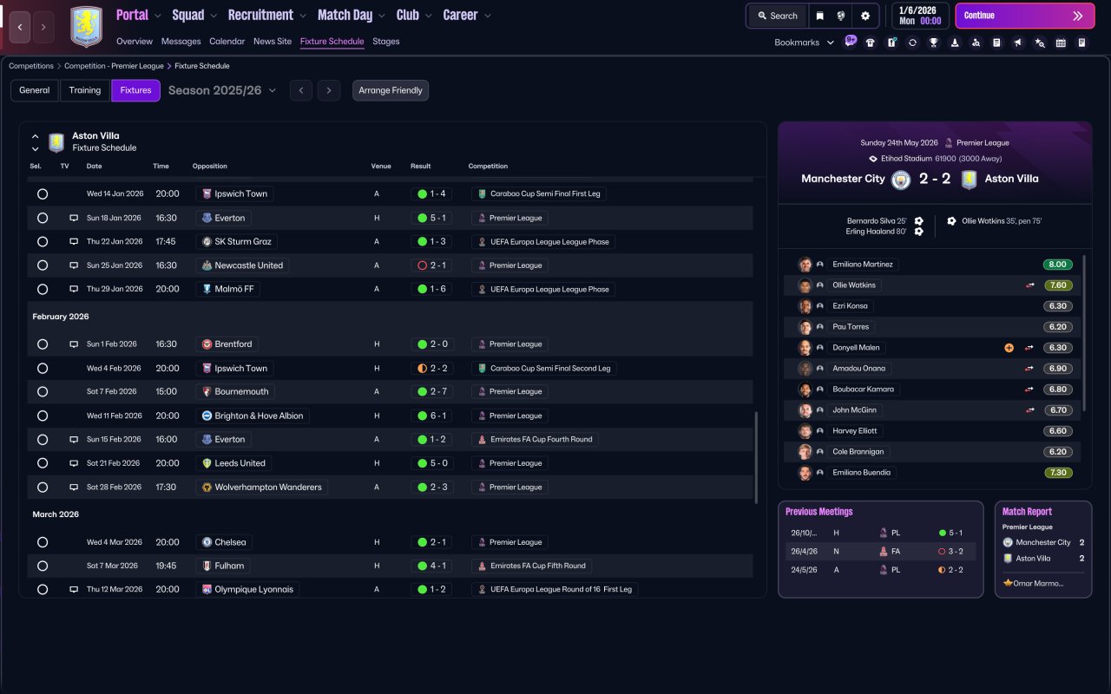The width and height of the screenshot is (1111, 694).
Task: Click the Match Report panel heading
Action: [x=1028, y=512]
